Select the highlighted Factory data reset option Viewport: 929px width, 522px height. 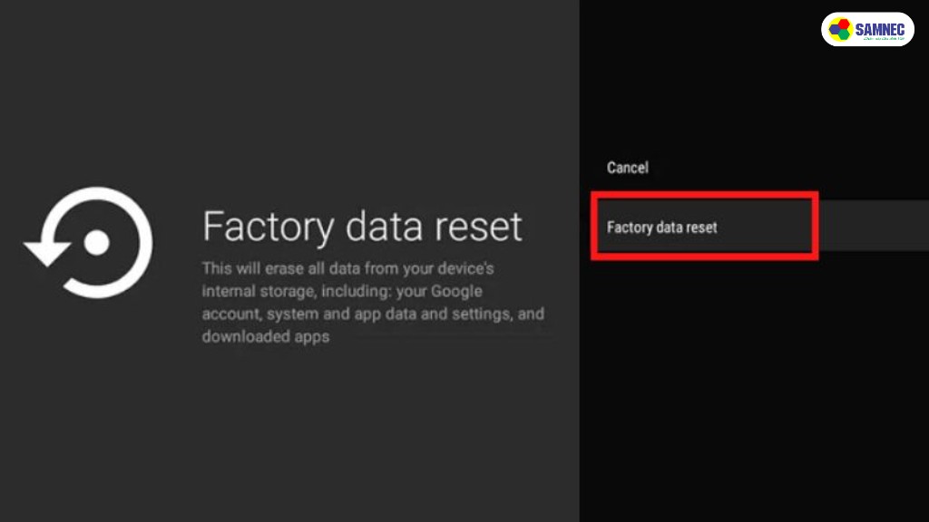click(x=661, y=227)
